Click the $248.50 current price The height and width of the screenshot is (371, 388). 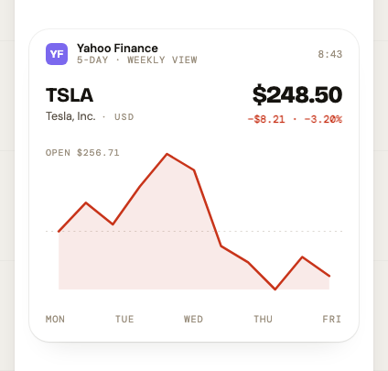(297, 94)
